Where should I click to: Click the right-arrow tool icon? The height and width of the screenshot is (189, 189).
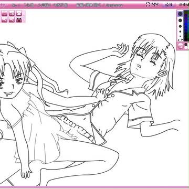pyautogui.click(x=12, y=13)
